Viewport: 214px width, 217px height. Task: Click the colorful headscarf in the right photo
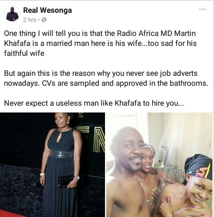[x=199, y=168]
